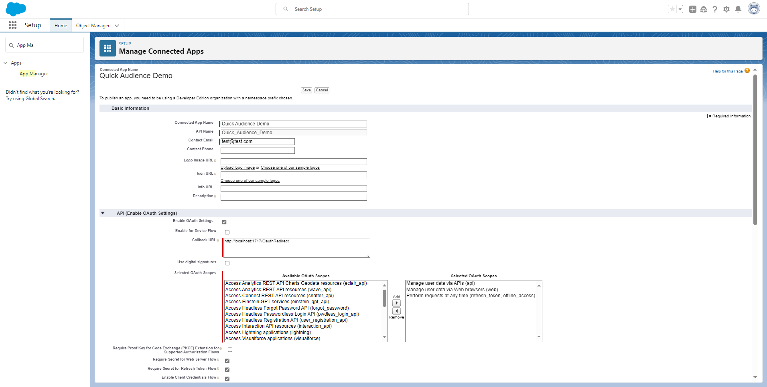Click the page scrollbar's bottom arrow
The width and height of the screenshot is (767, 387).
pyautogui.click(x=755, y=377)
